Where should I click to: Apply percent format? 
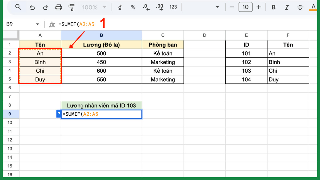[133, 7]
